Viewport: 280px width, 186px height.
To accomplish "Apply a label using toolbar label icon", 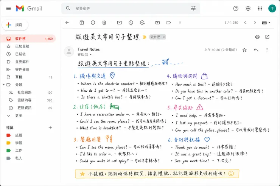I will 169,23.
